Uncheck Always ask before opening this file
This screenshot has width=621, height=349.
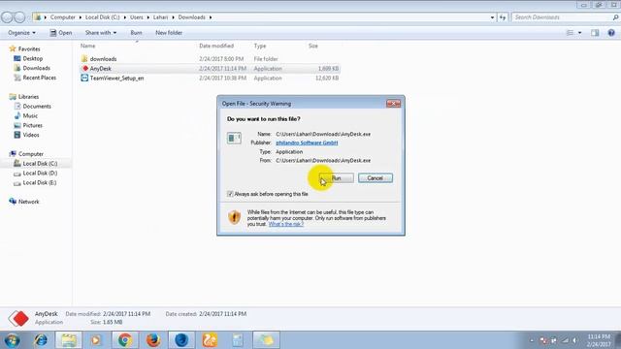pos(230,194)
